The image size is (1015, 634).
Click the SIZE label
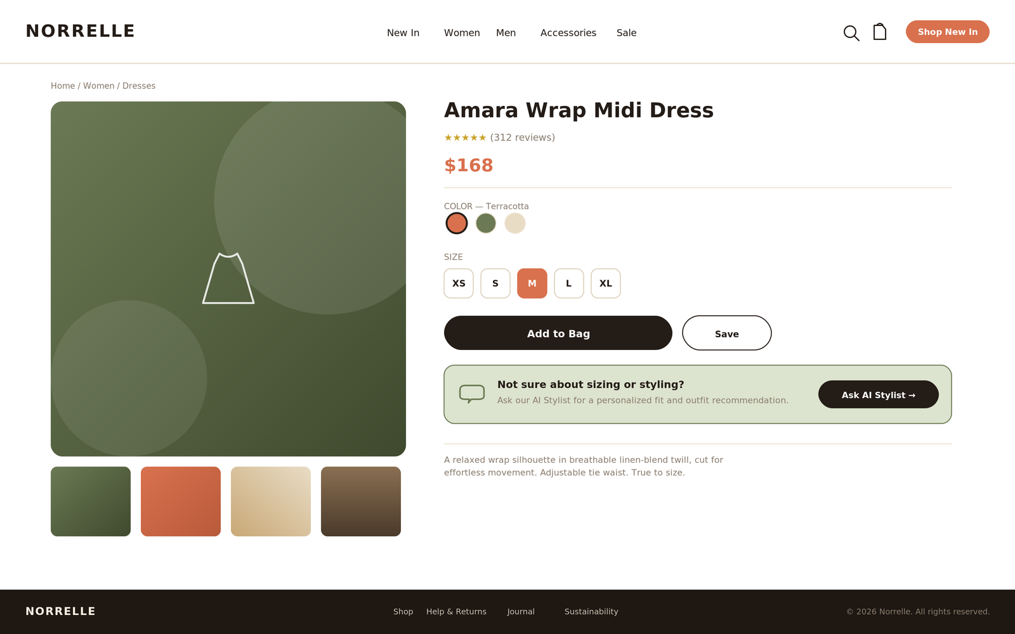pos(454,257)
